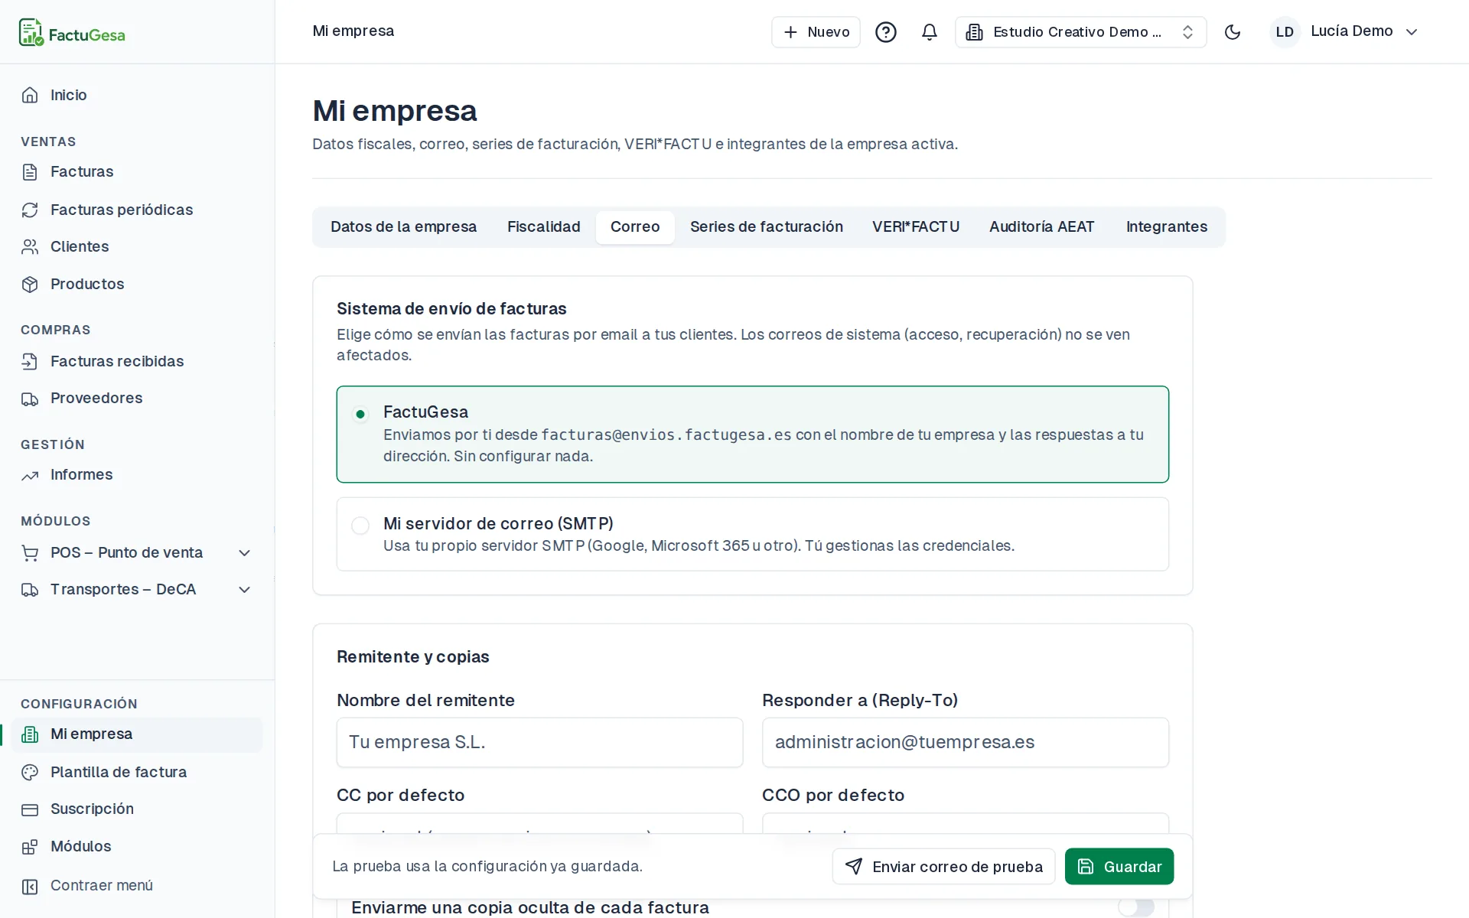Expand Transportes – DeCA chevron
Image resolution: width=1469 pixels, height=918 pixels.
245,589
